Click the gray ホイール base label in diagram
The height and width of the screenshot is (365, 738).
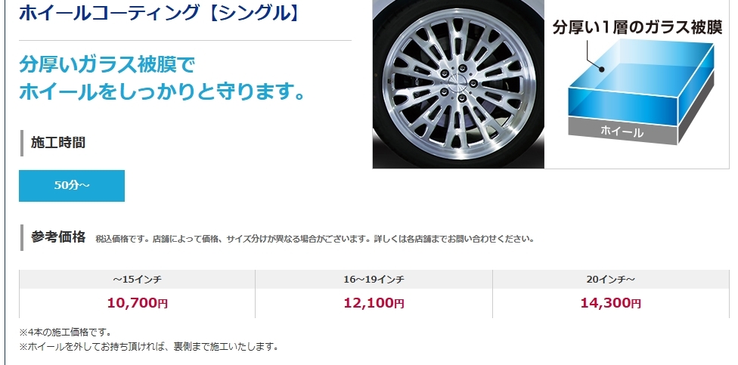622,131
